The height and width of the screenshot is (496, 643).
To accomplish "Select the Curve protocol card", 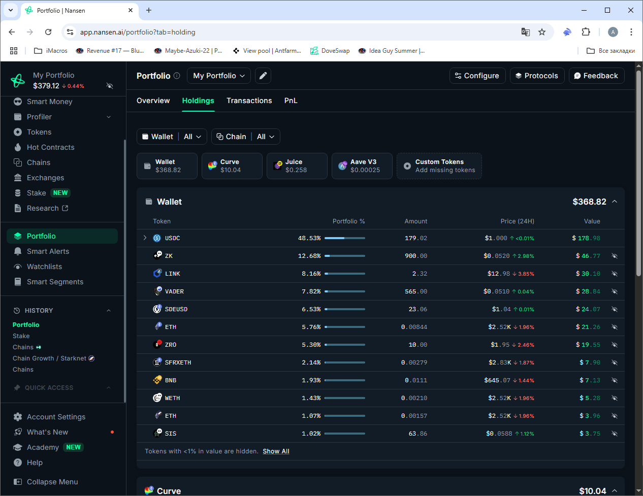I will coord(232,166).
